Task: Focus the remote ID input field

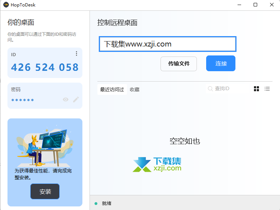Action: (168, 44)
